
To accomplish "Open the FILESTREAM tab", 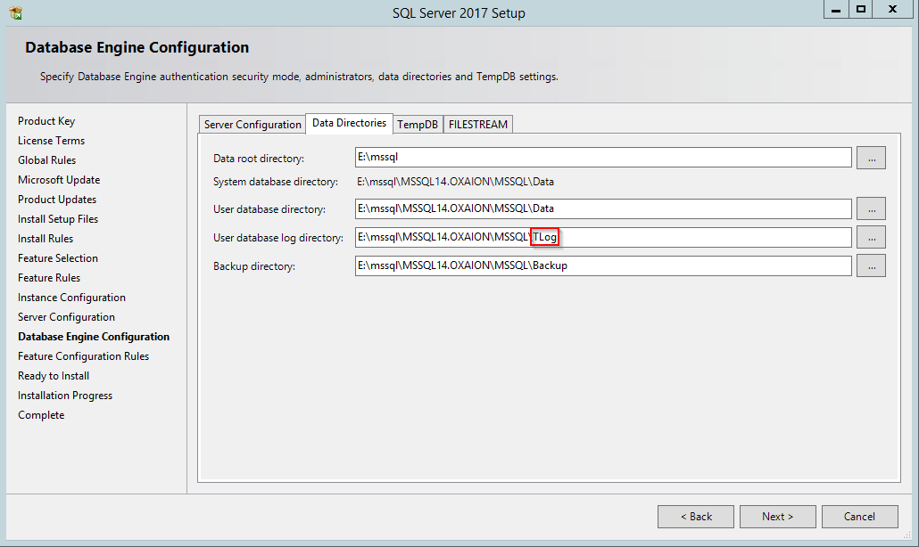I will pyautogui.click(x=477, y=125).
